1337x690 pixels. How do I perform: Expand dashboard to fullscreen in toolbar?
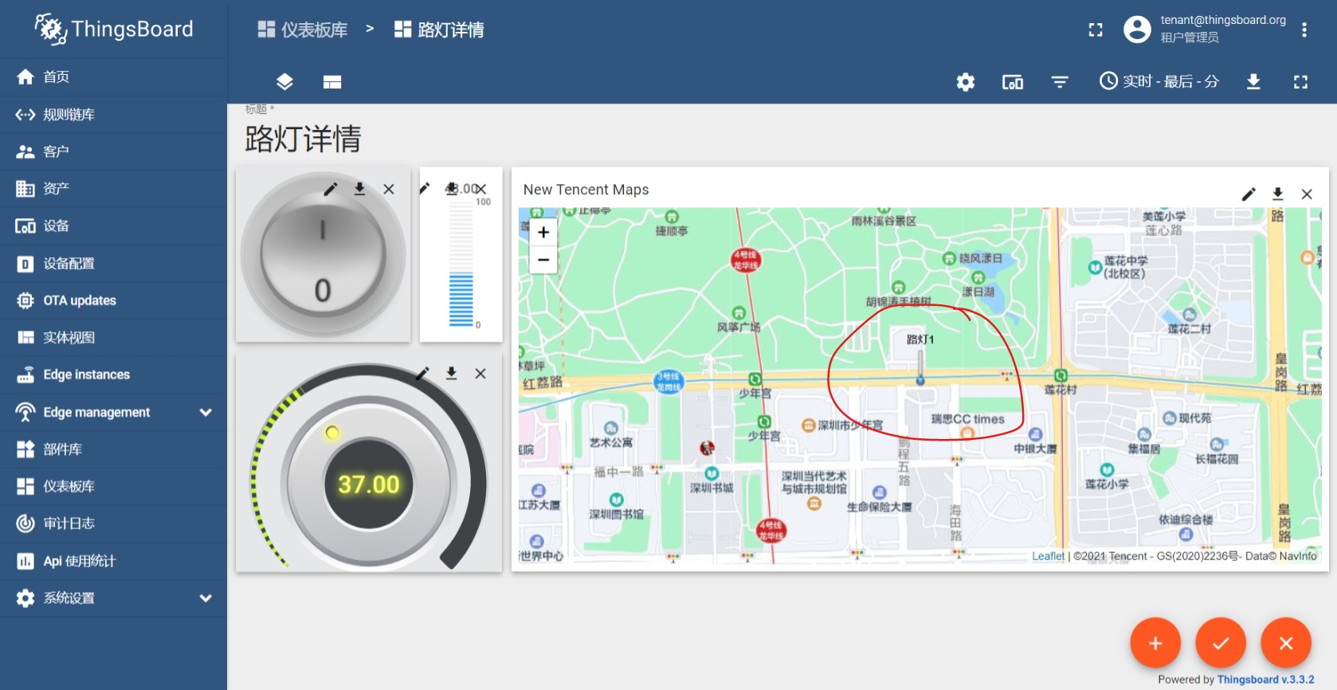point(1300,81)
